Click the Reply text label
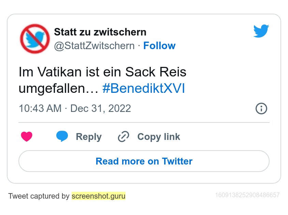Viewport: 288px width, 215px height. [x=89, y=137]
